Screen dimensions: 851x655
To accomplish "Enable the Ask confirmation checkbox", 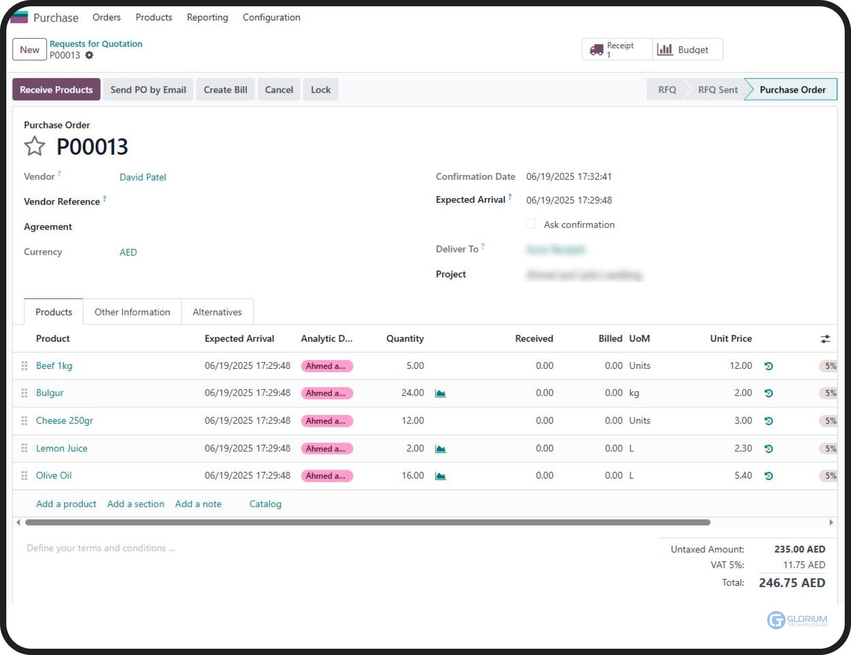I will (531, 224).
